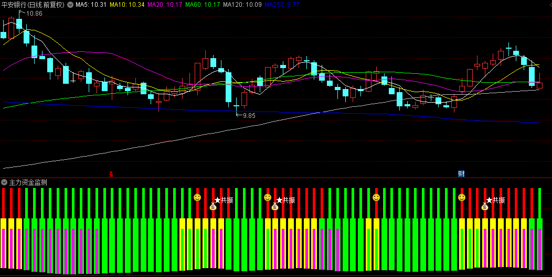Click the rightmost money bag signal icon
Viewport: 552px width, 277px height.
[x=485, y=206]
